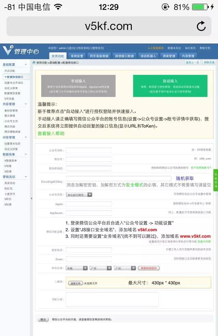This screenshot has height=336, width=218.
Task: Open 七星伴月 in sidebar
Action: [x=10, y=194]
